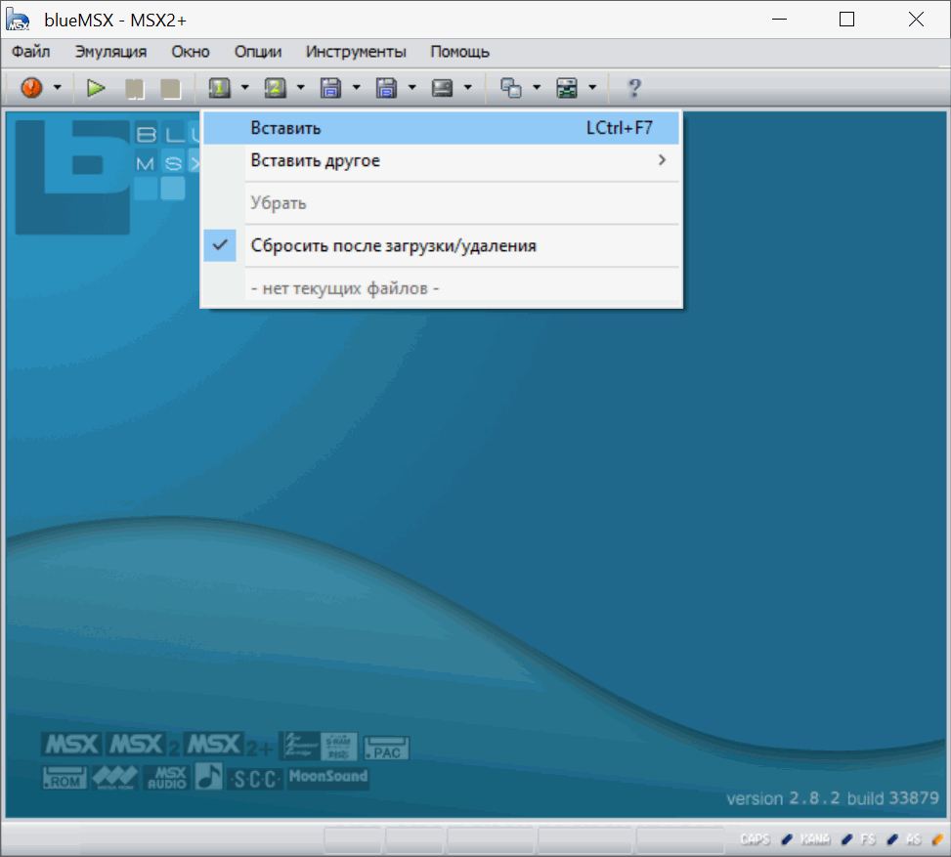Open the Опции menu
Screen dimensions: 951x857
[258, 52]
